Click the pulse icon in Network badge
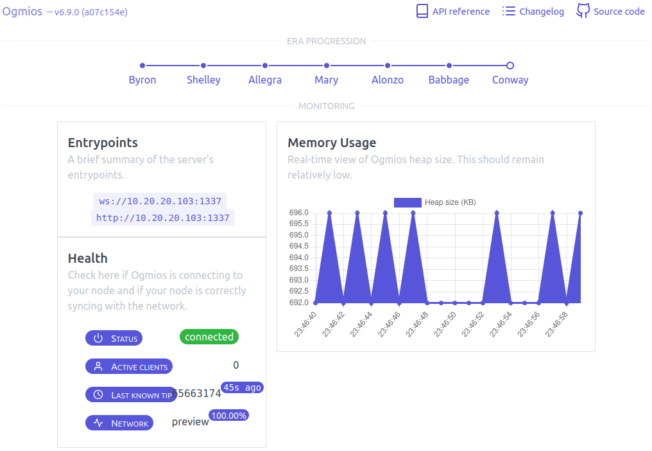 coord(98,423)
